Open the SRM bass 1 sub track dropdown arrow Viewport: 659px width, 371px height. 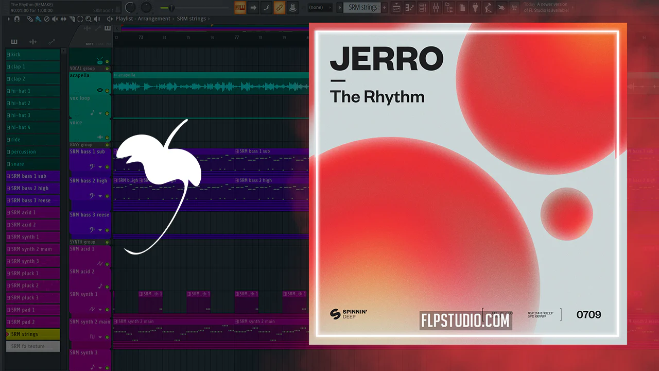[100, 167]
